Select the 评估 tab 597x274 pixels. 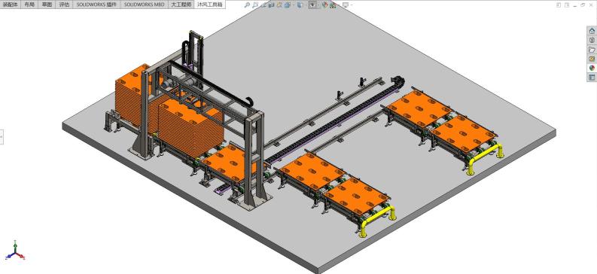[x=64, y=5]
